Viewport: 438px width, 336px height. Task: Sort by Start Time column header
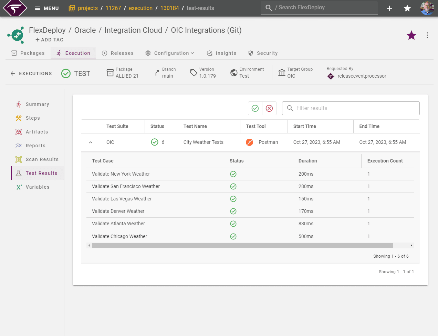click(304, 126)
